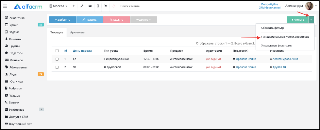
Task: Click Александра's profile avatar
Action: pyautogui.click(x=309, y=6)
